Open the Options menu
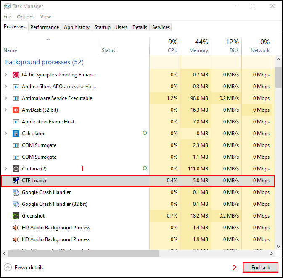This screenshot has width=283, height=278. [x=26, y=17]
